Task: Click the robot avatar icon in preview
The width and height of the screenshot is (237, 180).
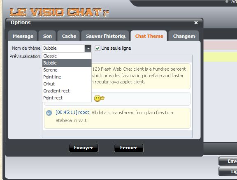Action: [x=49, y=113]
